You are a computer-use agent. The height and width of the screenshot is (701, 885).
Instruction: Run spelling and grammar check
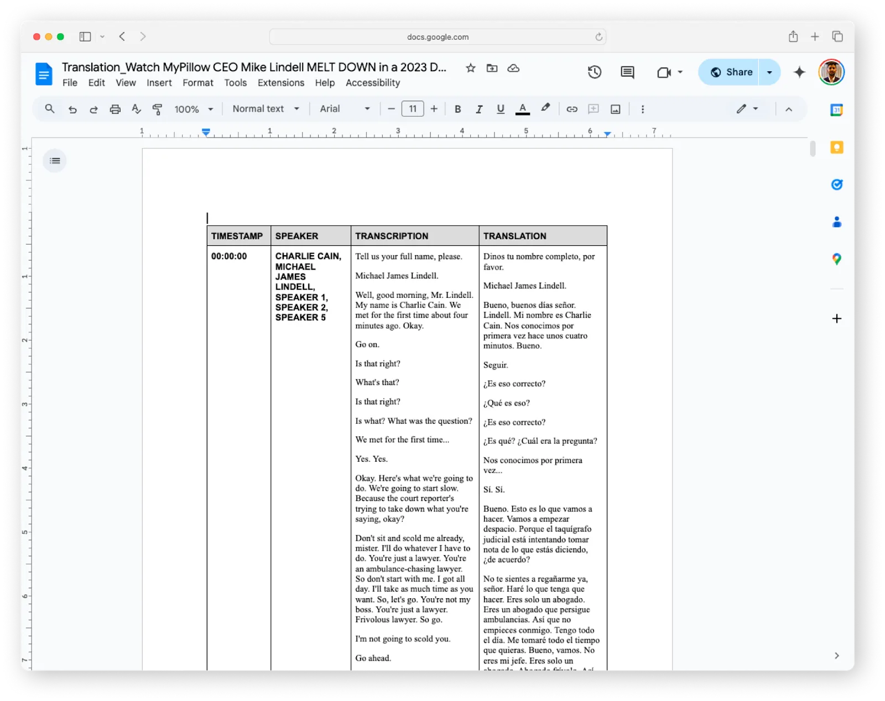point(136,109)
